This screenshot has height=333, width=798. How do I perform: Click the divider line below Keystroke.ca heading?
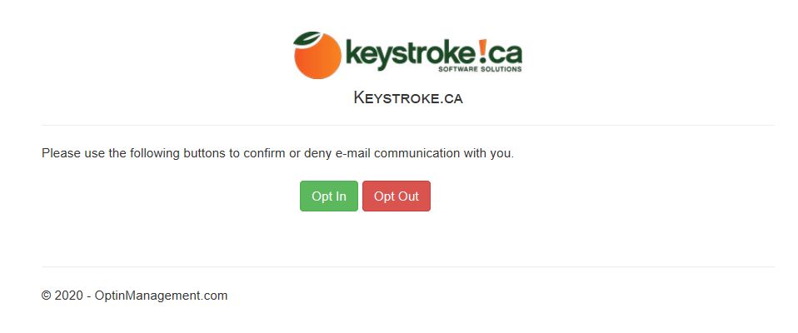(x=408, y=125)
